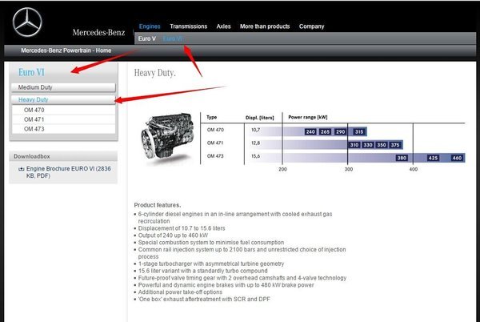Click the 315 kW power box
The image size is (480, 322).
(x=358, y=131)
